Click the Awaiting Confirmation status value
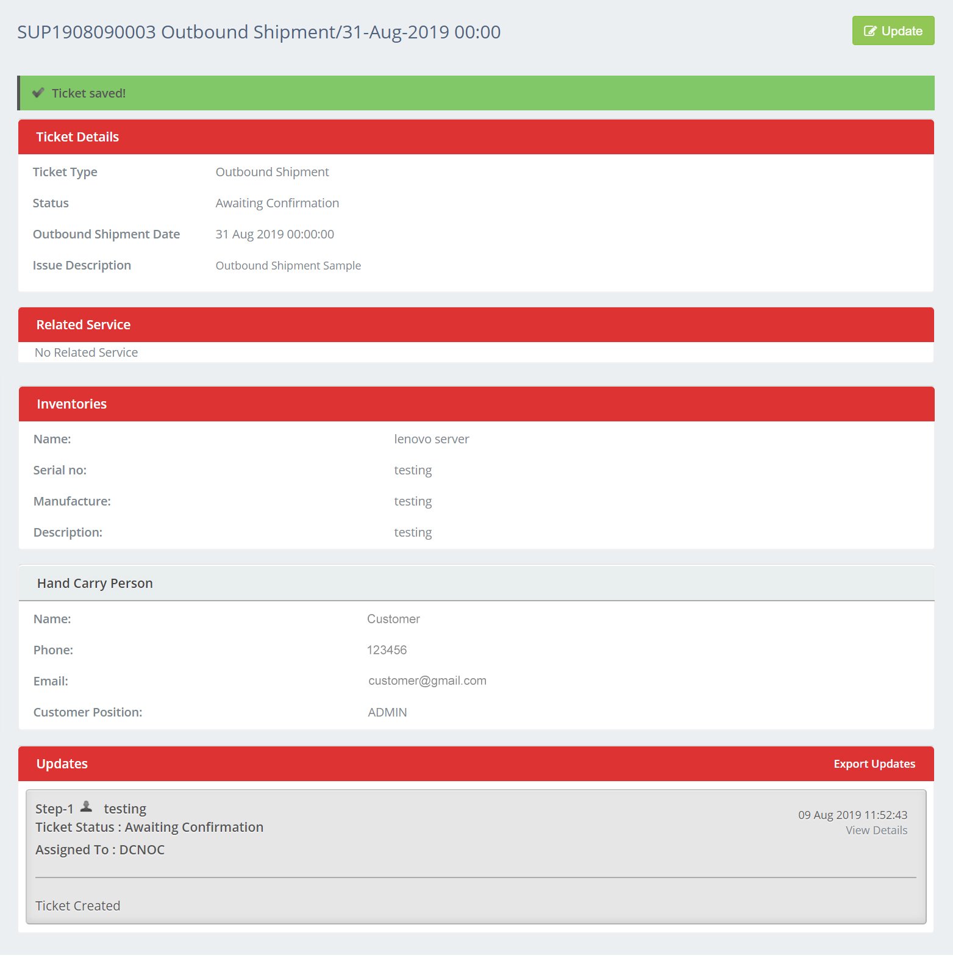 coord(277,203)
